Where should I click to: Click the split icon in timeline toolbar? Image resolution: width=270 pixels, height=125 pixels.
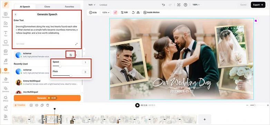pos(37,105)
